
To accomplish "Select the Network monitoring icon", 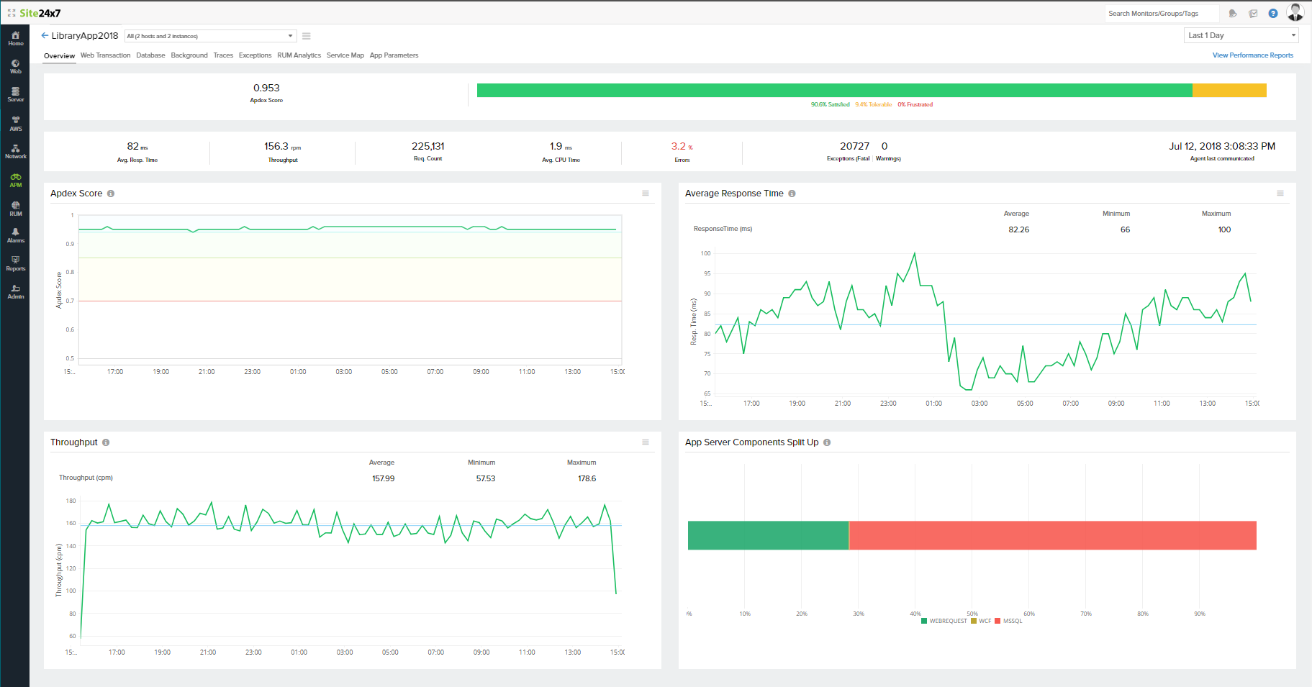I will [x=15, y=150].
